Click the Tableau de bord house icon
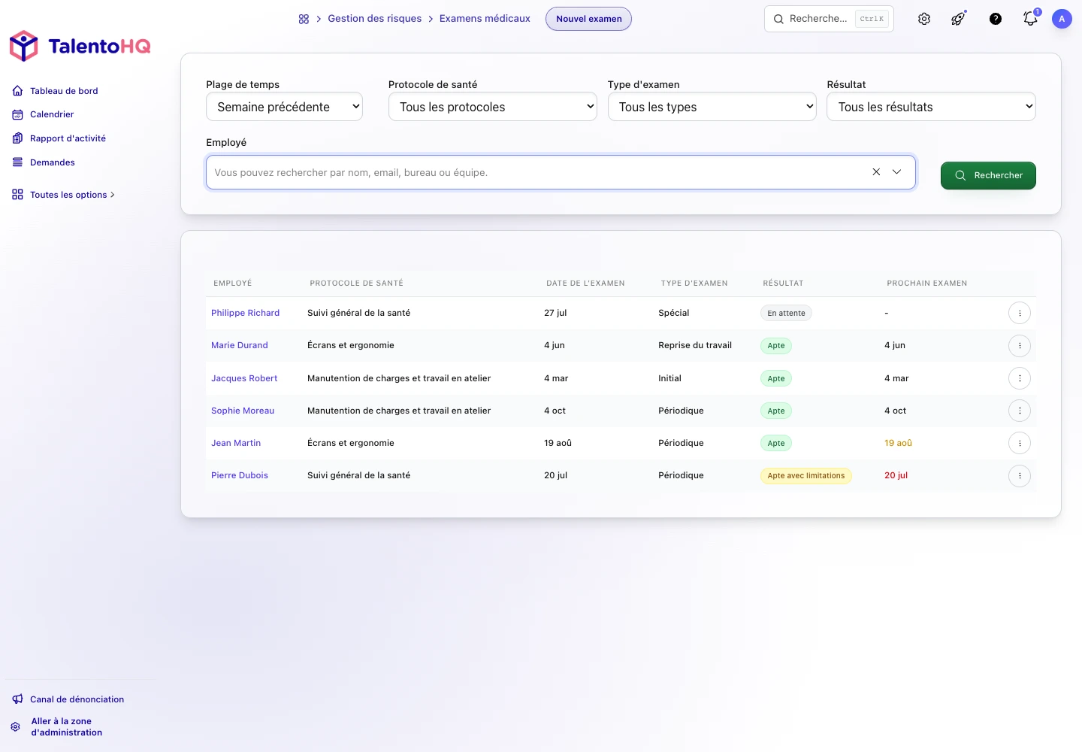The image size is (1082, 752). 17,91
